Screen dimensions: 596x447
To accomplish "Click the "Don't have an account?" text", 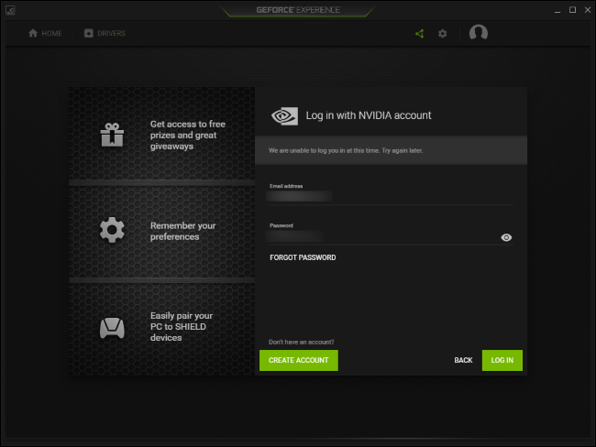I will 301,342.
